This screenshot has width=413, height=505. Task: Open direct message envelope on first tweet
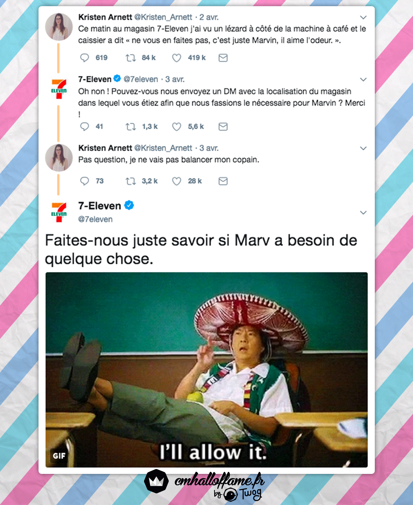(x=223, y=58)
